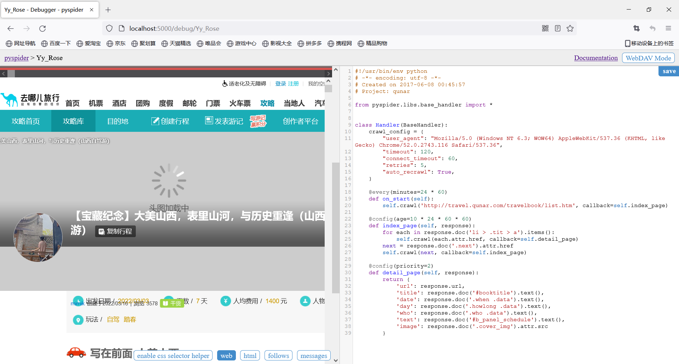
Task: Enable the css selector helper
Action: [173, 356]
